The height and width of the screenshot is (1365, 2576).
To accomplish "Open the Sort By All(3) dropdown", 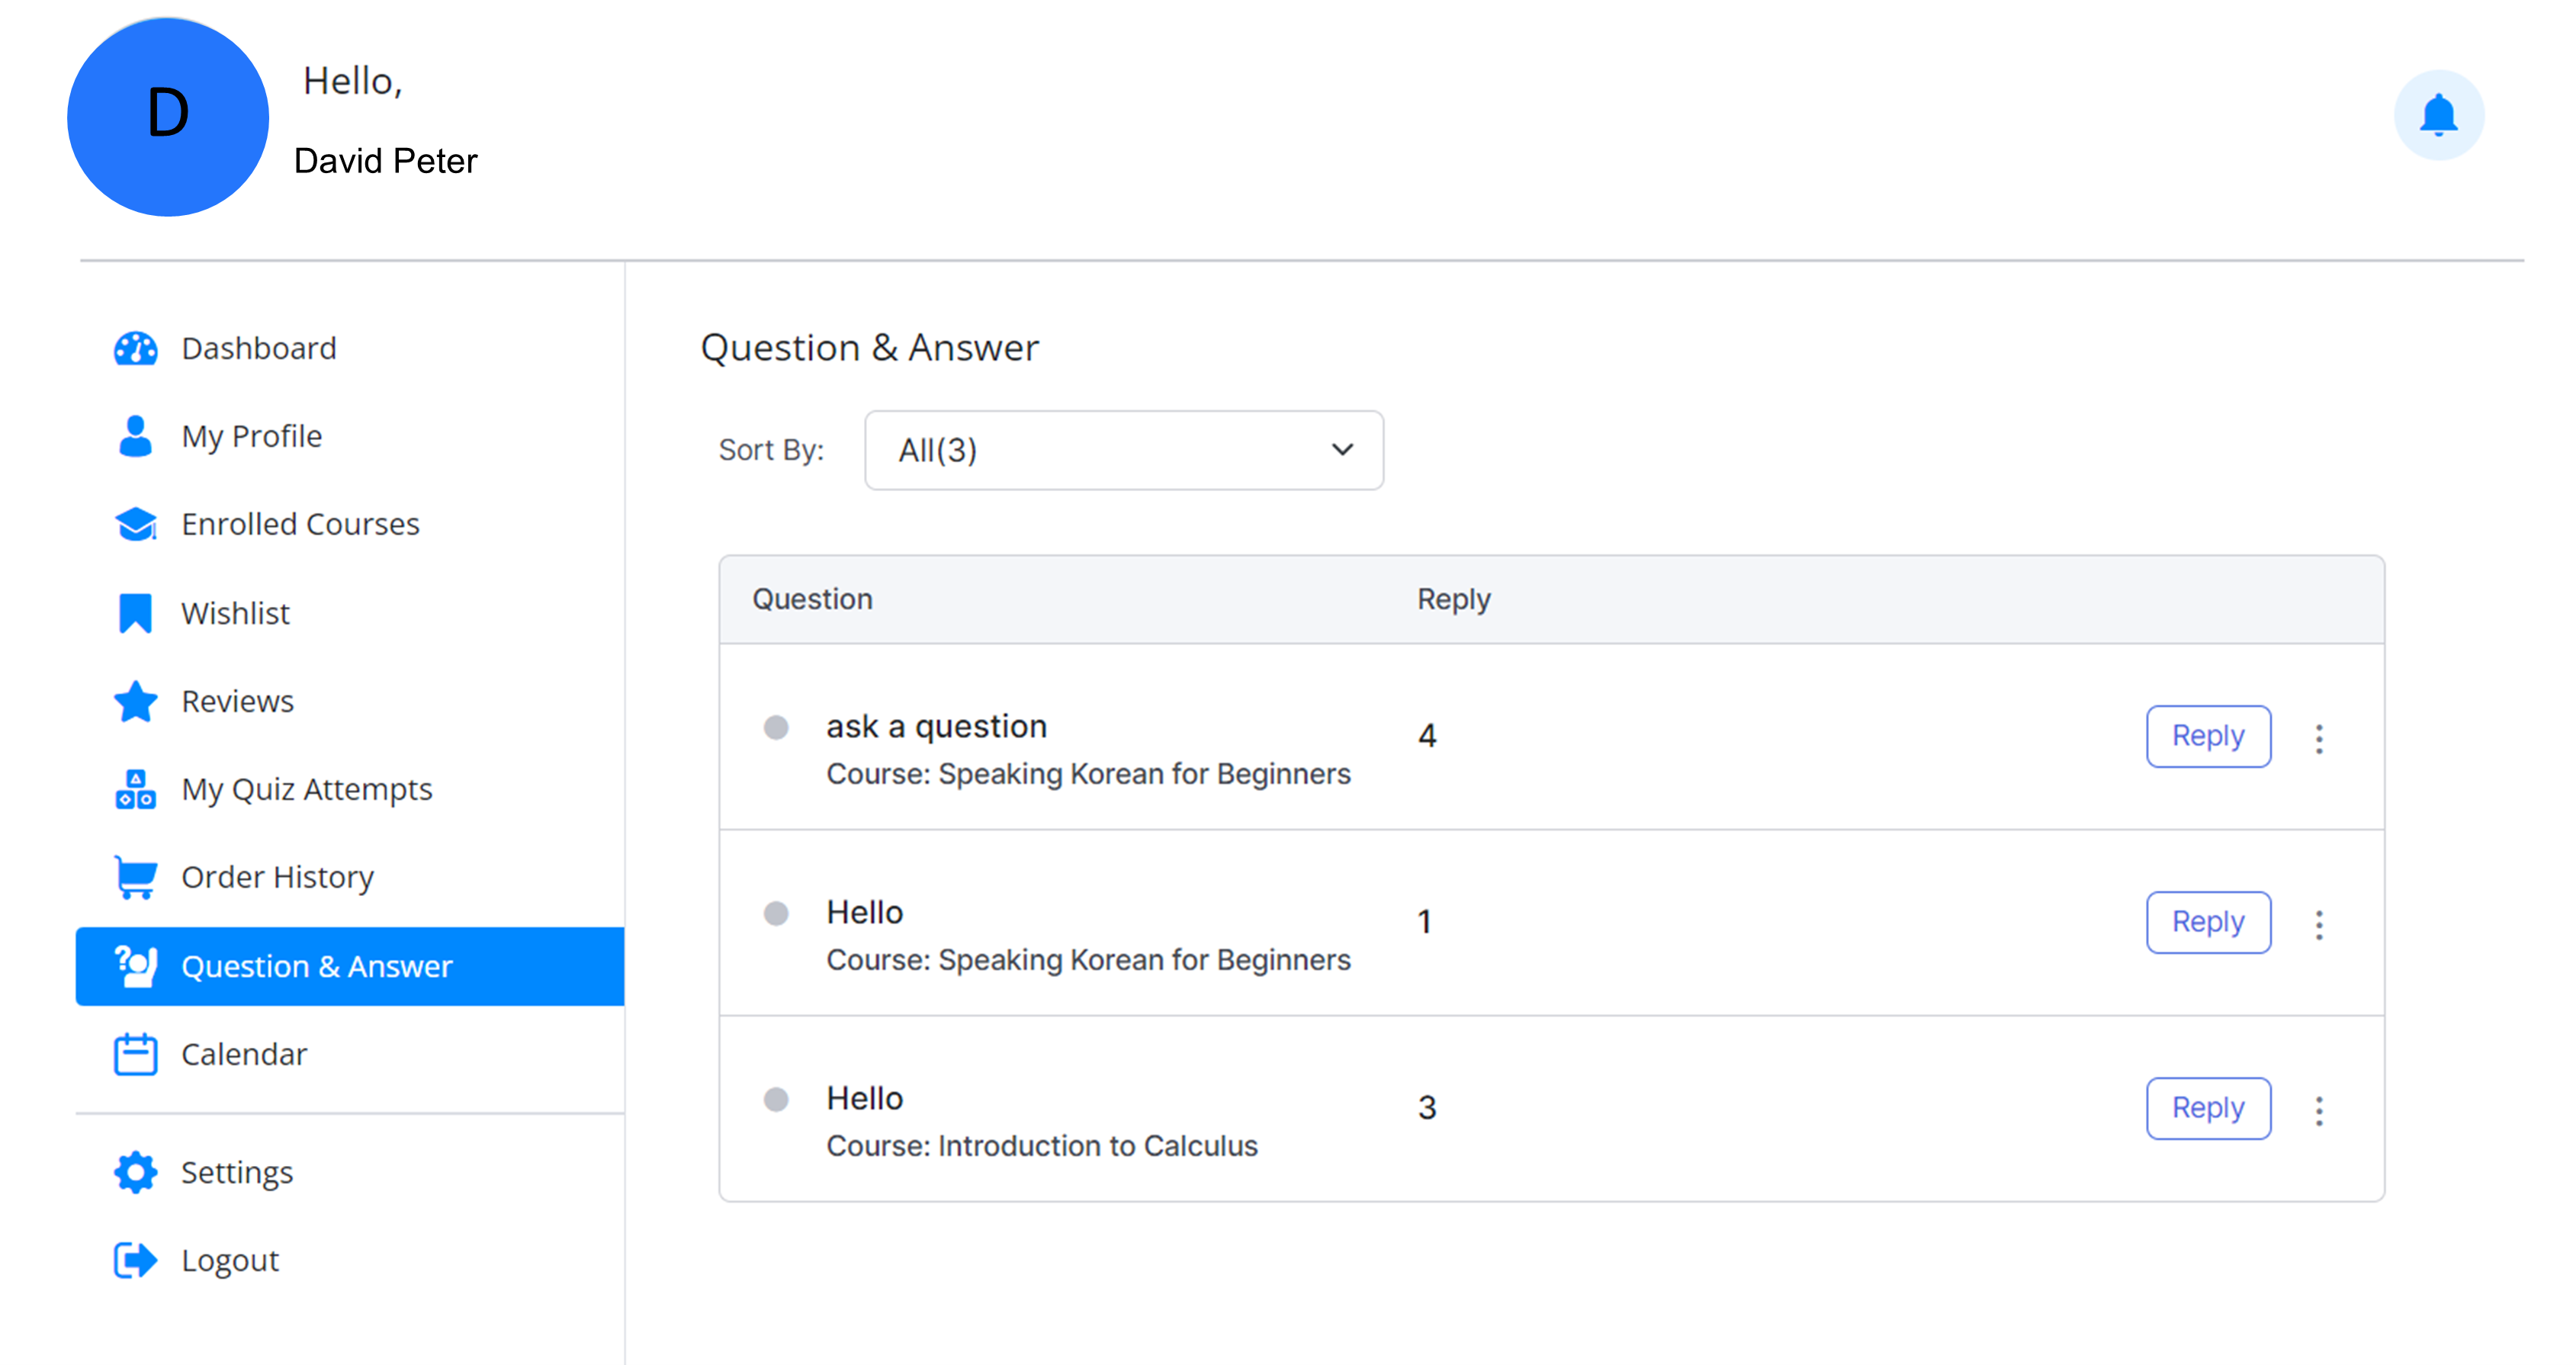I will [1123, 450].
